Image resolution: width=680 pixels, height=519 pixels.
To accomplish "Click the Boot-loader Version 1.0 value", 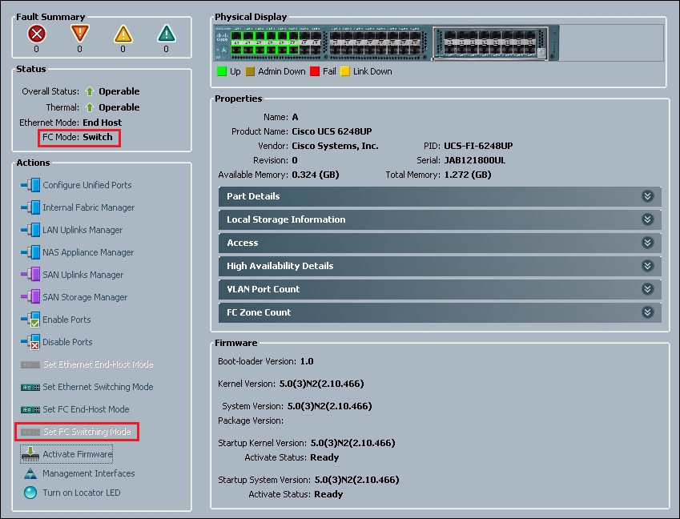I will tap(307, 361).
